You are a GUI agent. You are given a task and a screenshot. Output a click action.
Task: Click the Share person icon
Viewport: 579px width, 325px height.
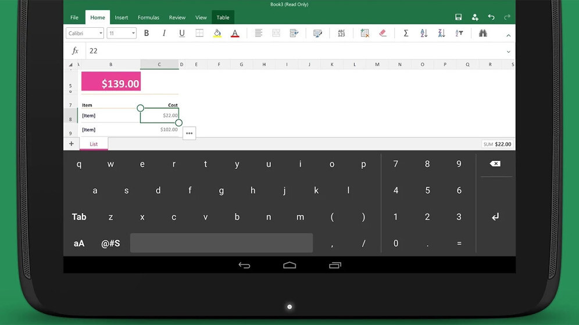coord(475,17)
